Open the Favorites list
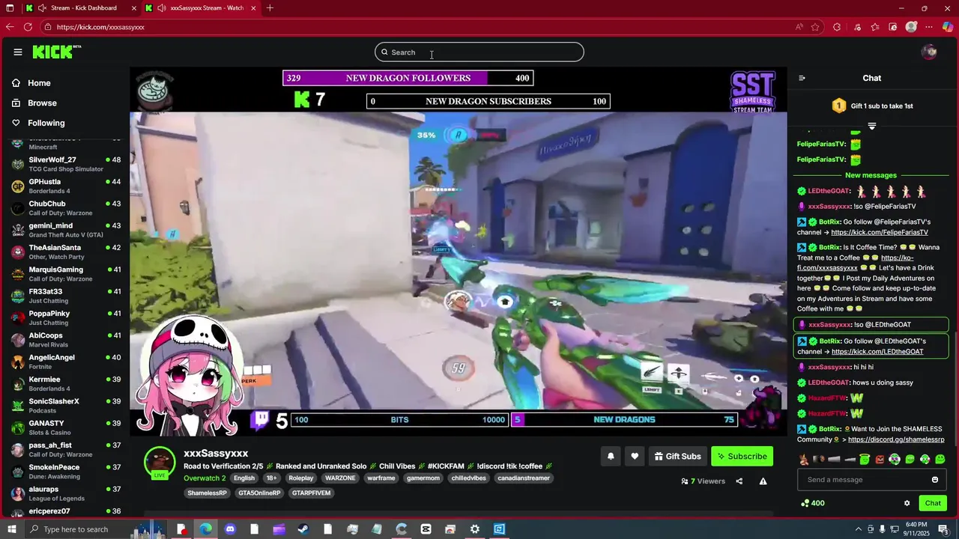Viewport: 959px width, 539px height. pyautogui.click(x=875, y=27)
